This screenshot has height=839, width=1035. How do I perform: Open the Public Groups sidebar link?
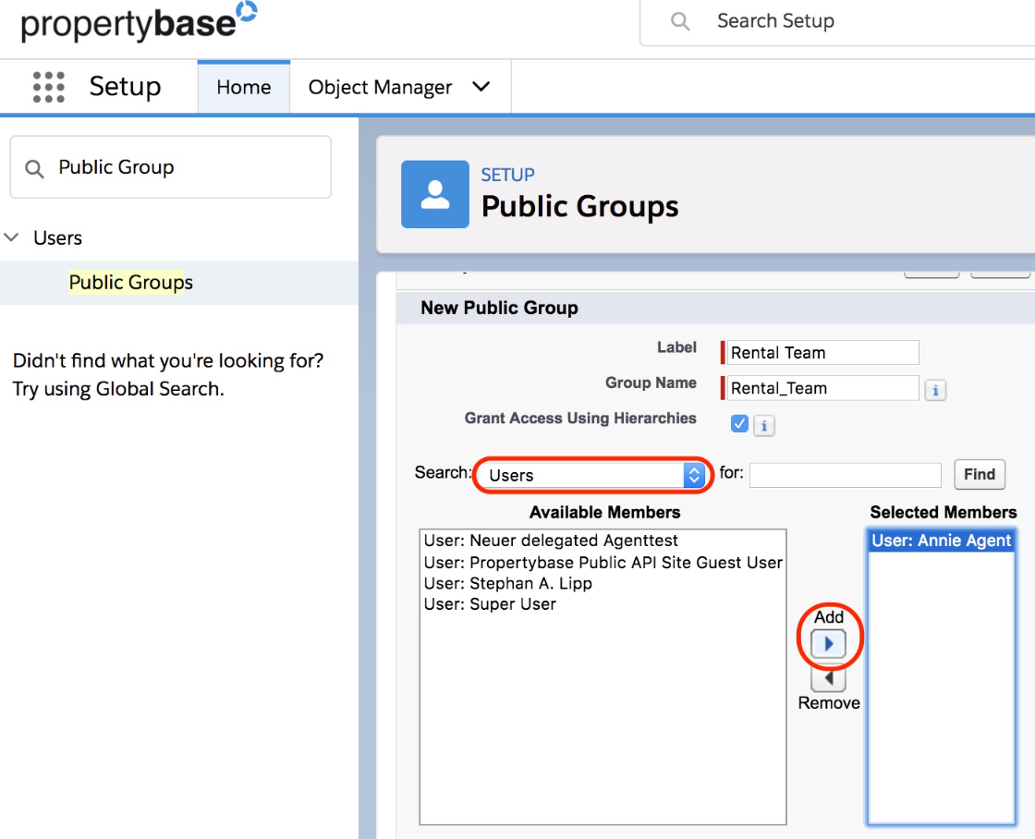(129, 282)
